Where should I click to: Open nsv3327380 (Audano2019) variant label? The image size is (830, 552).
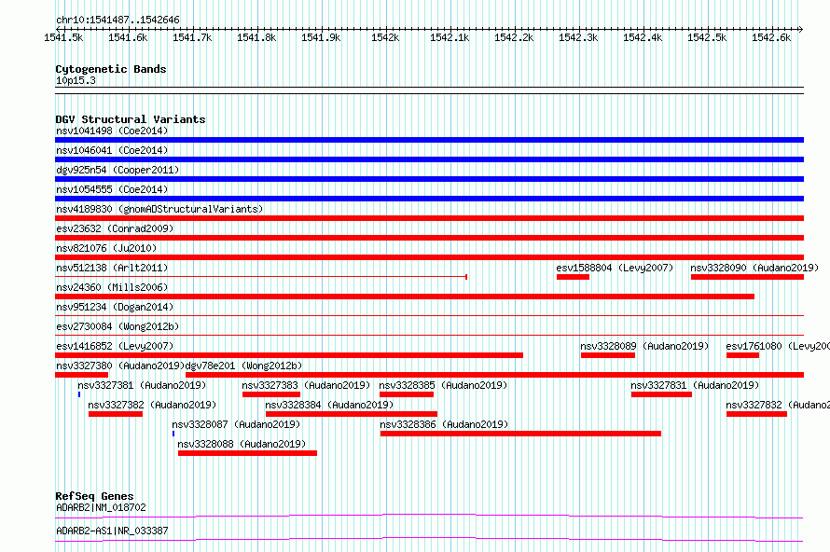pos(120,366)
